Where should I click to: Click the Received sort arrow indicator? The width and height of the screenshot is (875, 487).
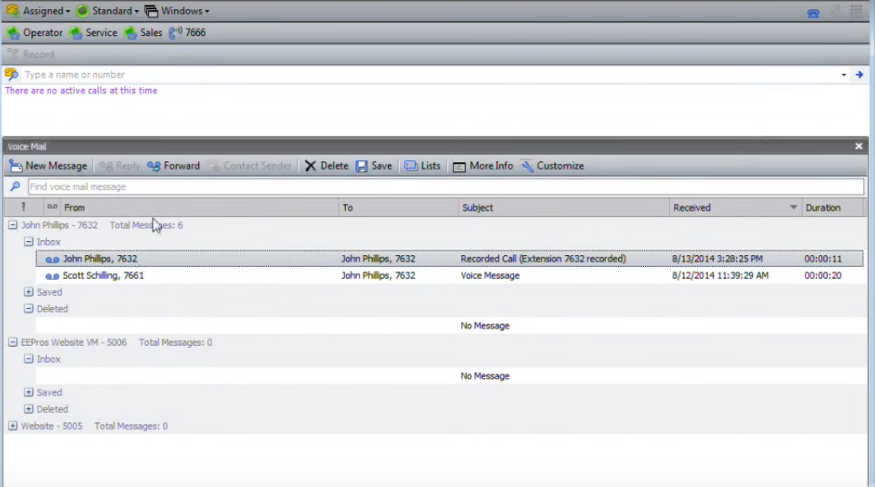click(x=793, y=207)
